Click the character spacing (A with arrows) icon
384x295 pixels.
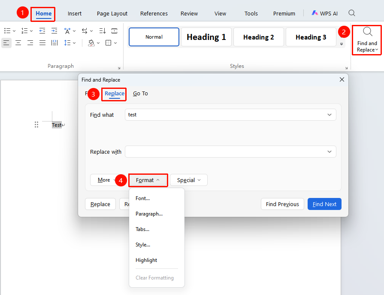tap(67, 30)
